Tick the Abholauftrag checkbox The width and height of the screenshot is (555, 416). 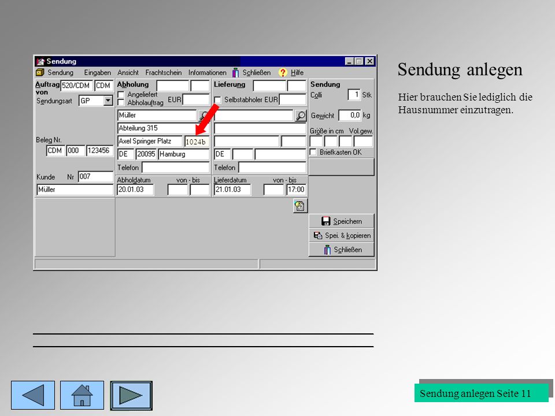click(121, 103)
